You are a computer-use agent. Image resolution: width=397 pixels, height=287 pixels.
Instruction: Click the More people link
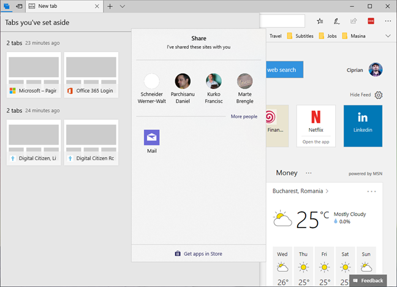pyautogui.click(x=244, y=117)
